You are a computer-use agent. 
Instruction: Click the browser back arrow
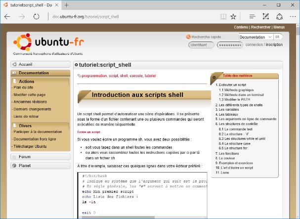click(x=7, y=16)
